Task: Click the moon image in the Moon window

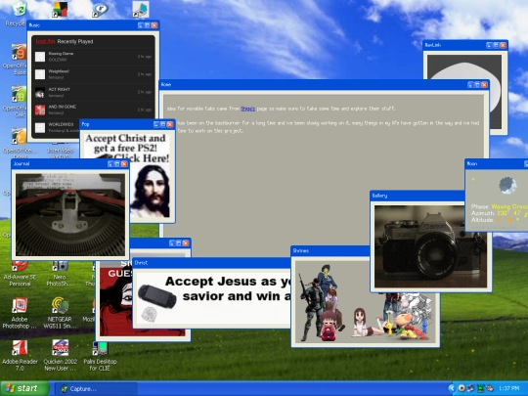Action: (507, 186)
